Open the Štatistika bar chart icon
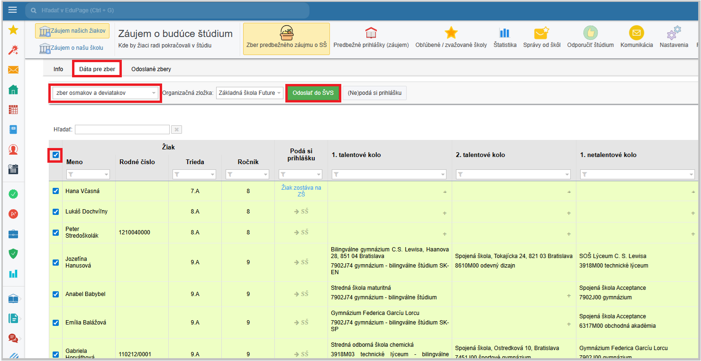This screenshot has width=701, height=361. point(504,33)
